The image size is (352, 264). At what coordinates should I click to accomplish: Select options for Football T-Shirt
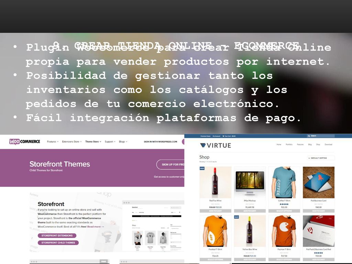point(215,260)
